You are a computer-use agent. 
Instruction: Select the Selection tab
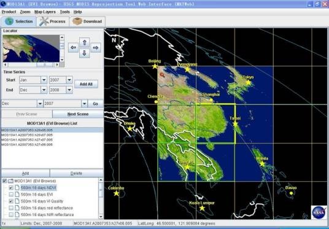point(18,21)
